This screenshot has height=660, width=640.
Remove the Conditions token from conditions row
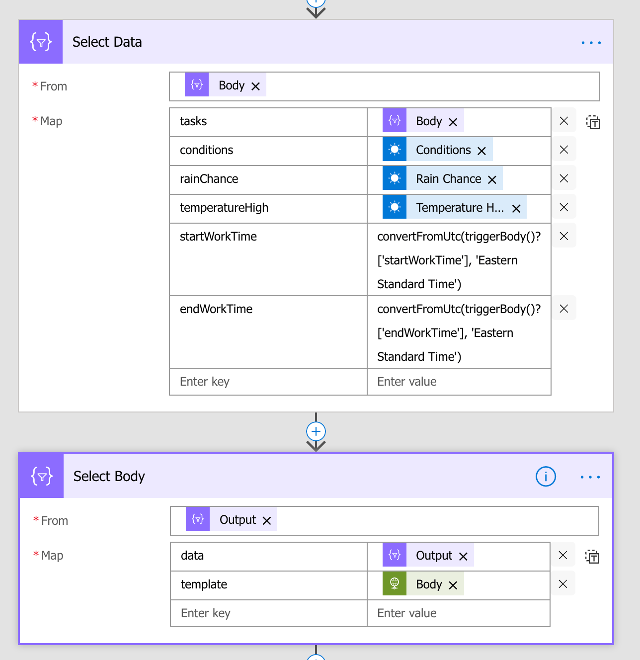click(481, 150)
